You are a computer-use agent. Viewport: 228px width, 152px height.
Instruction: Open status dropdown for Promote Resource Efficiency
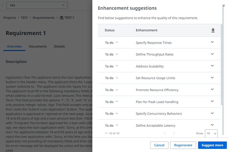pyautogui.click(x=111, y=90)
